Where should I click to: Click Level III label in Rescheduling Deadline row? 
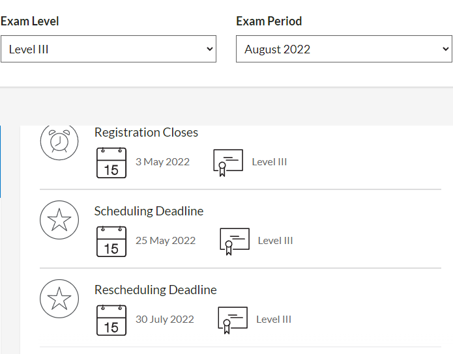(274, 320)
